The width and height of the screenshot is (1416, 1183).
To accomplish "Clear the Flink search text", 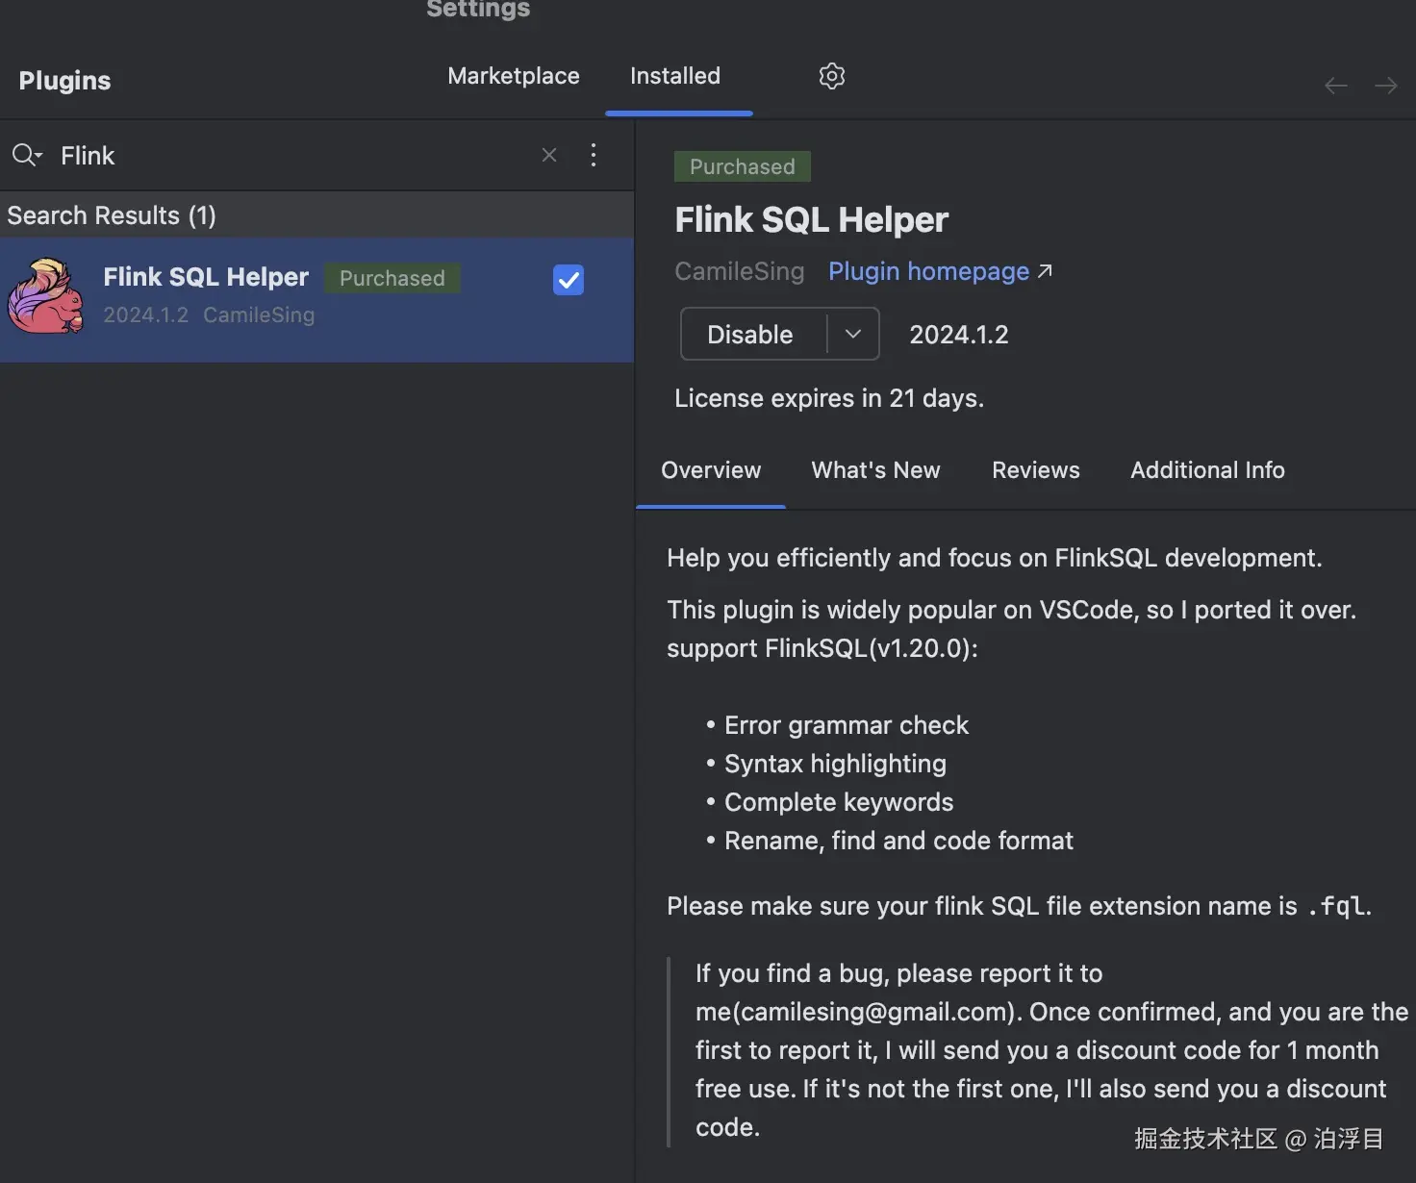I will click(x=549, y=155).
